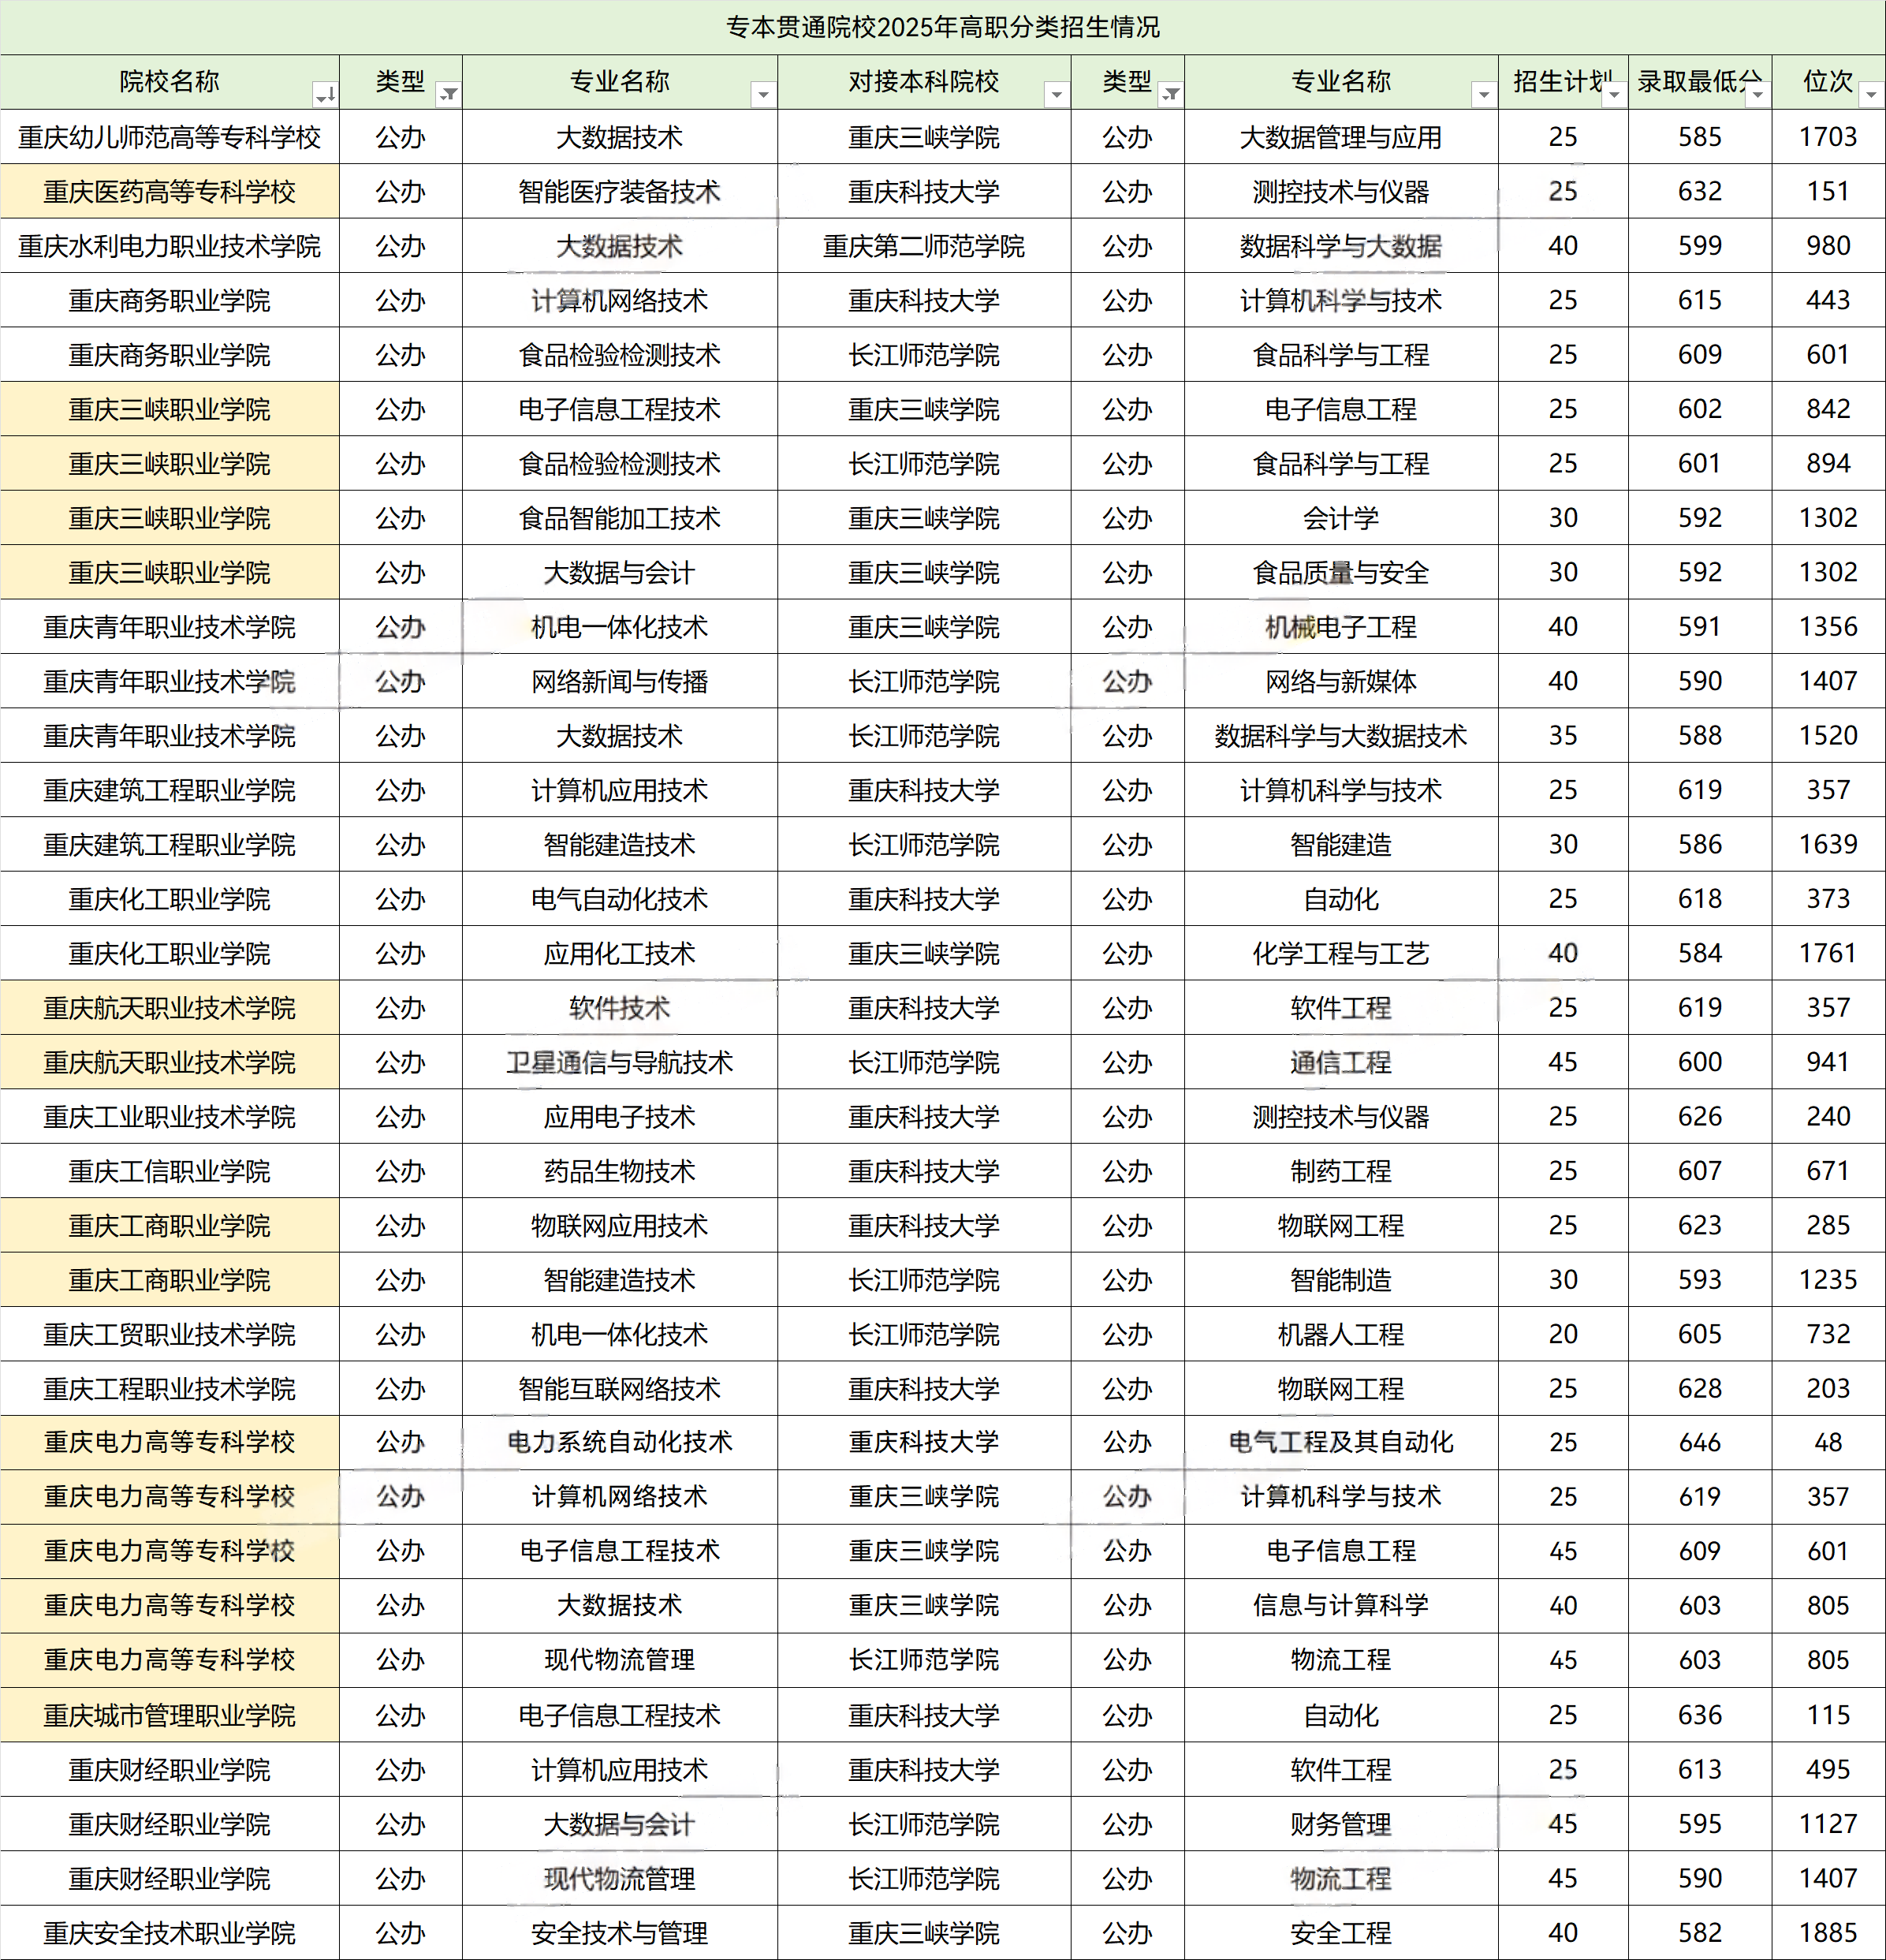Select the rank cell showing 48
1886x1960 pixels.
tap(1827, 1442)
